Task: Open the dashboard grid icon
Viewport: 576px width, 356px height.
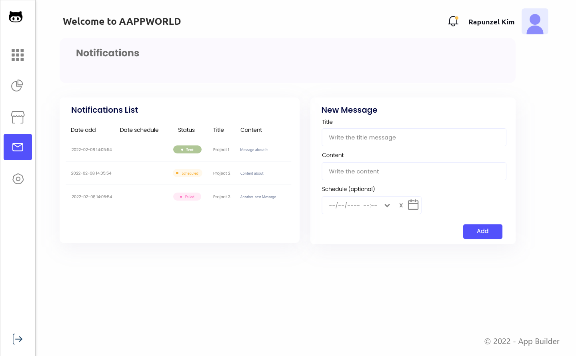Action: click(x=18, y=55)
